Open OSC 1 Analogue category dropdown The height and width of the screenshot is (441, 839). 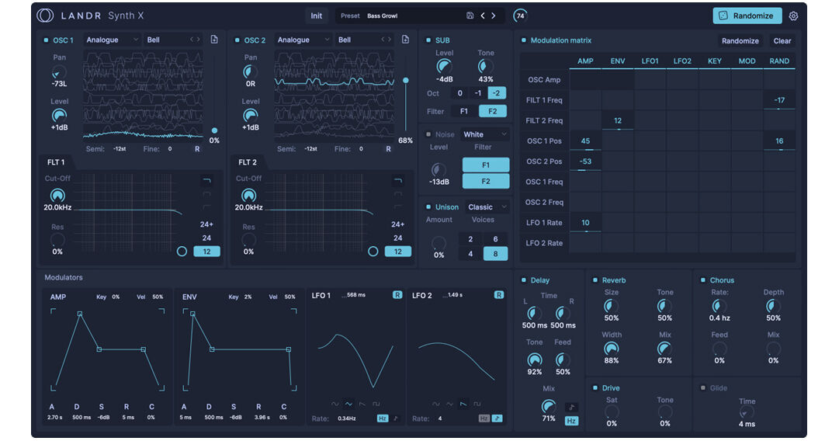(113, 40)
